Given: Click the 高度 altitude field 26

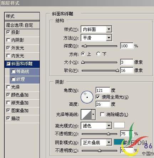Looking at the screenshot, I should pyautogui.click(x=103, y=104).
